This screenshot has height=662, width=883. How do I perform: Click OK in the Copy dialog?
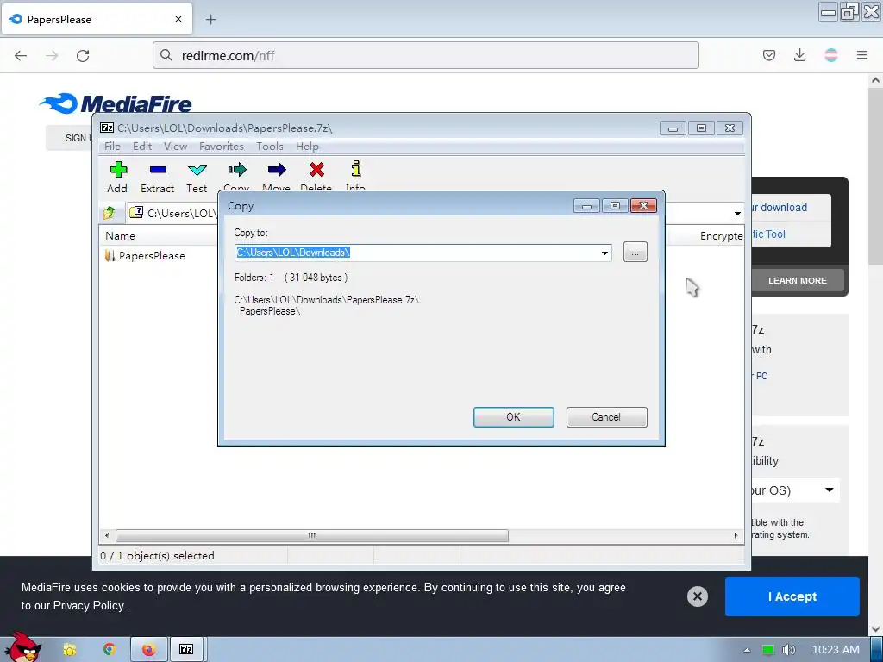[514, 417]
